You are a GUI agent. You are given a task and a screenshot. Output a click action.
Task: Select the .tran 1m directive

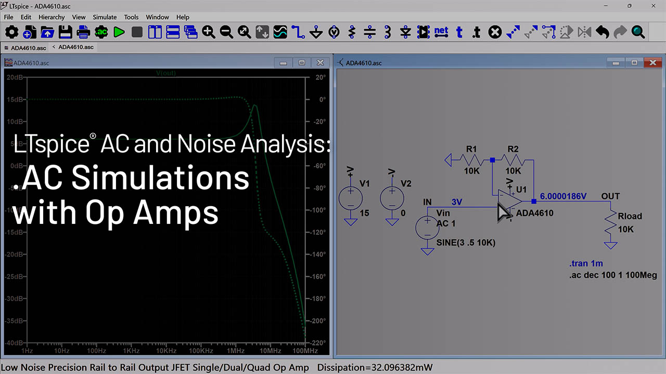[x=586, y=263]
